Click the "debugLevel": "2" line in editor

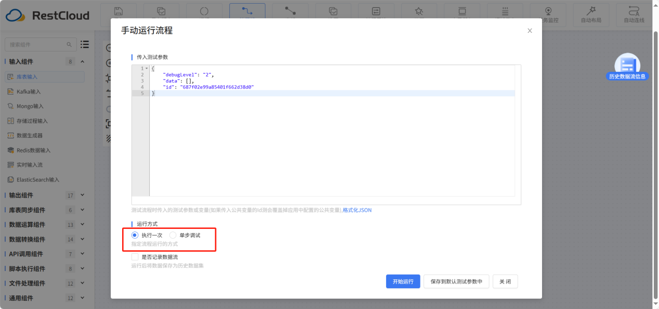188,75
